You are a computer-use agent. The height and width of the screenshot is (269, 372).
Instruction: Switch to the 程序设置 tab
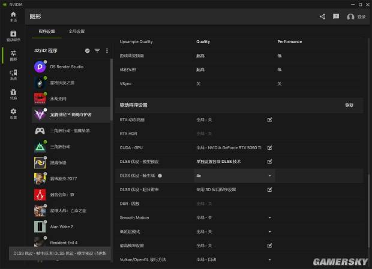pos(47,32)
